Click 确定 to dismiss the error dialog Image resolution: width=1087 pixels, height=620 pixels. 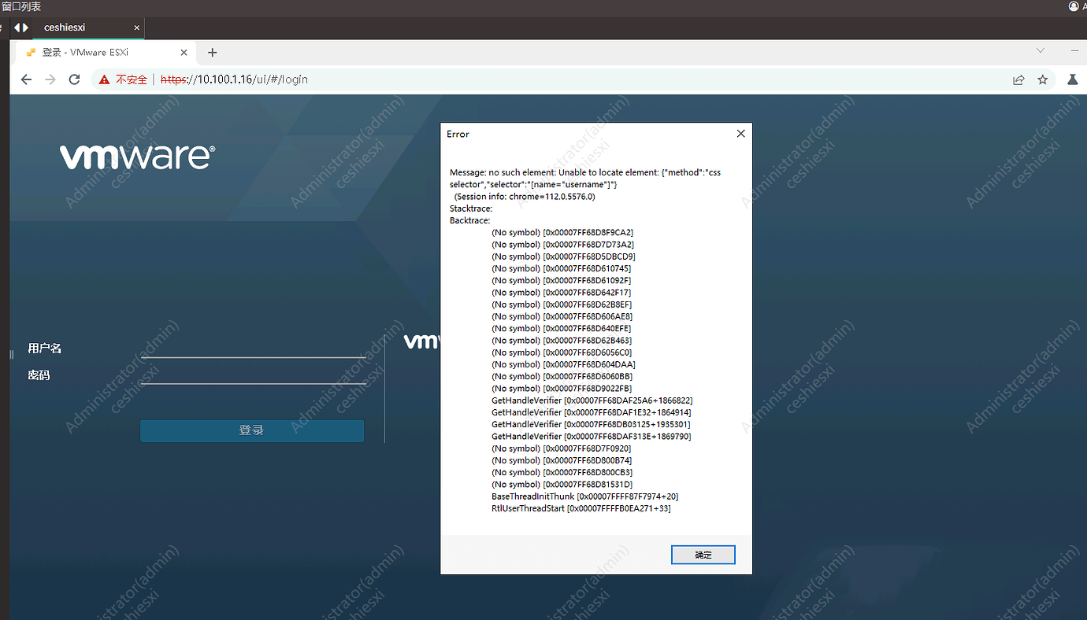[703, 555]
